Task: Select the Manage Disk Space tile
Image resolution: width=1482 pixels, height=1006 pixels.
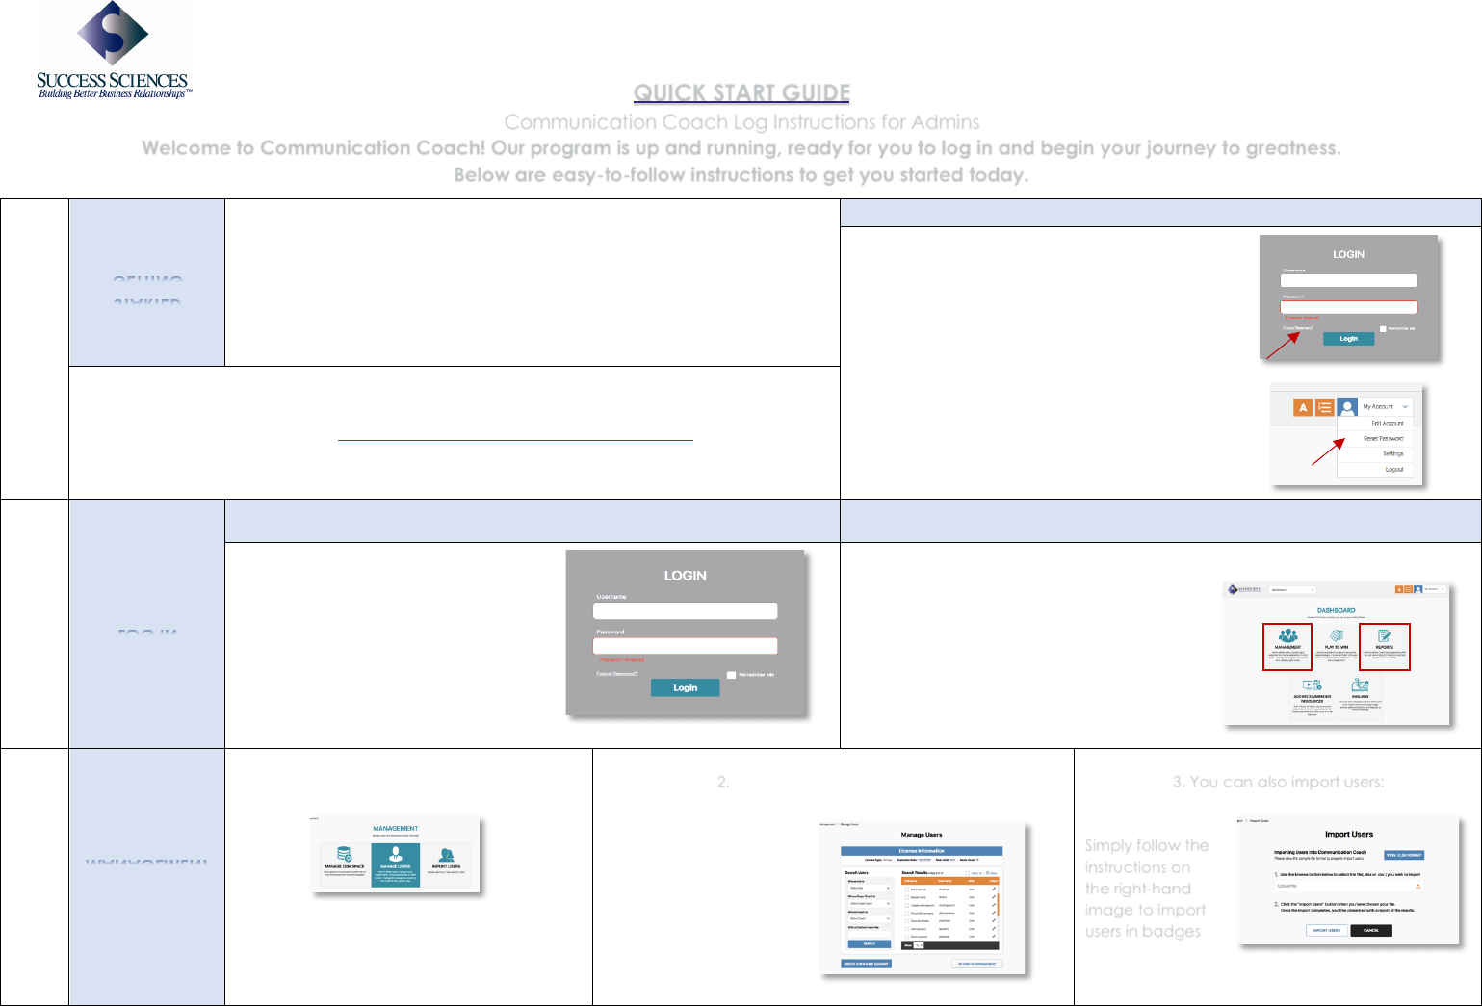Action: [x=345, y=864]
